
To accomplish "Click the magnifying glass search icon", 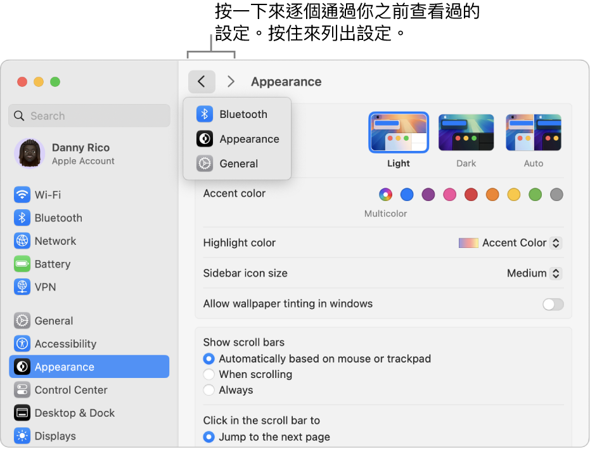I will point(19,115).
